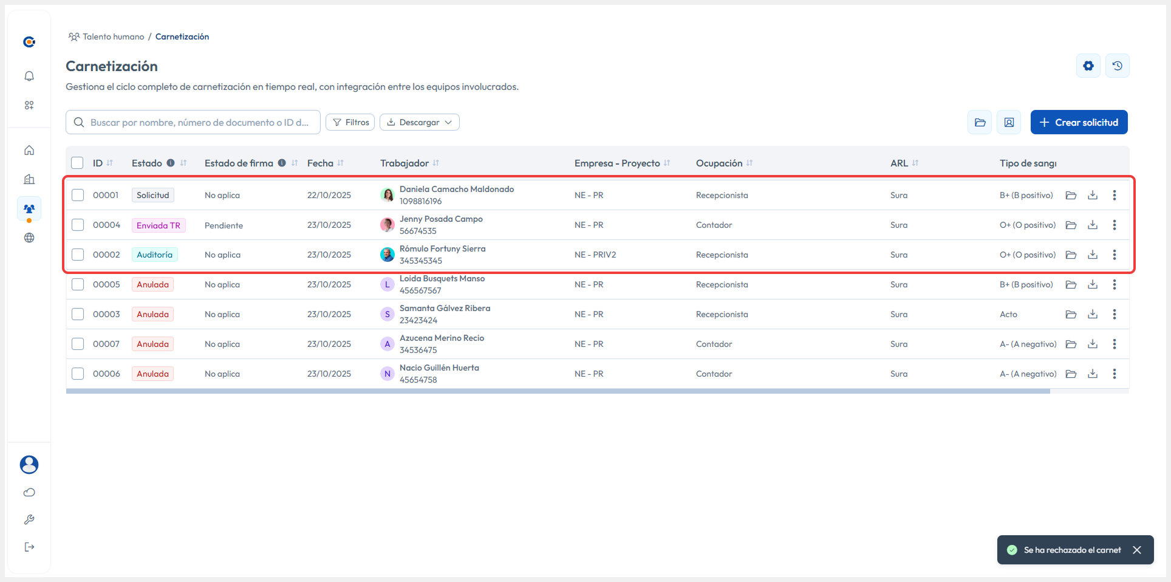Check the box for request 00001
Screen dimensions: 1171x582
[78, 195]
